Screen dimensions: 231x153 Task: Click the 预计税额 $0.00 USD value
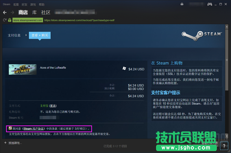tap(136, 89)
